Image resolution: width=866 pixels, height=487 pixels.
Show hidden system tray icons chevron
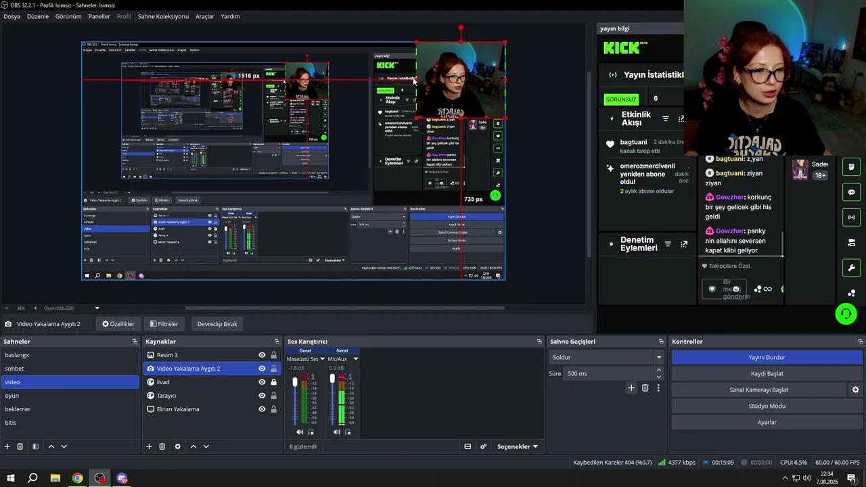[x=785, y=478]
